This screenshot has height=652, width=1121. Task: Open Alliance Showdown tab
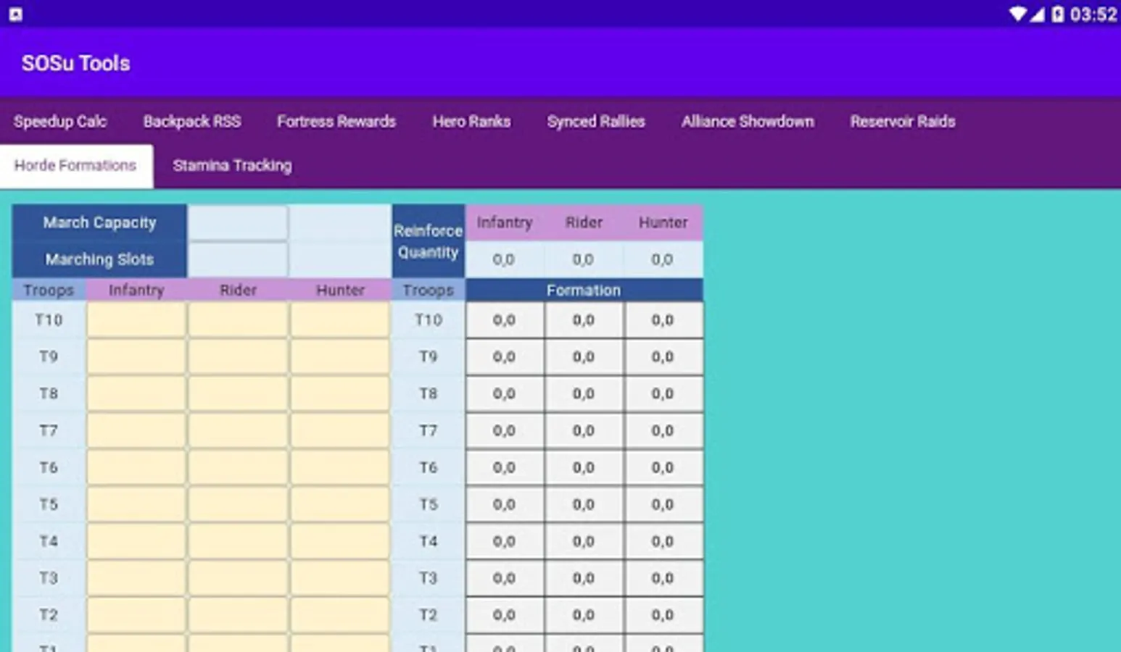(748, 122)
